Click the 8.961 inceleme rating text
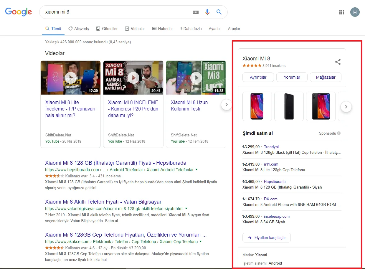The height and width of the screenshot is (269, 365). 275,66
